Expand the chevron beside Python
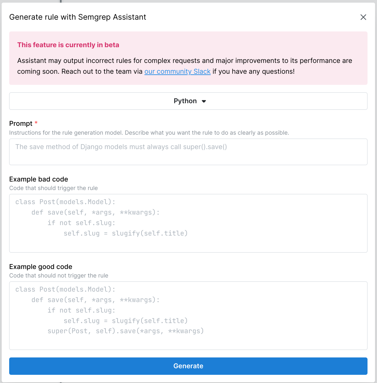Viewport: 377px width, 383px height. pyautogui.click(x=204, y=101)
